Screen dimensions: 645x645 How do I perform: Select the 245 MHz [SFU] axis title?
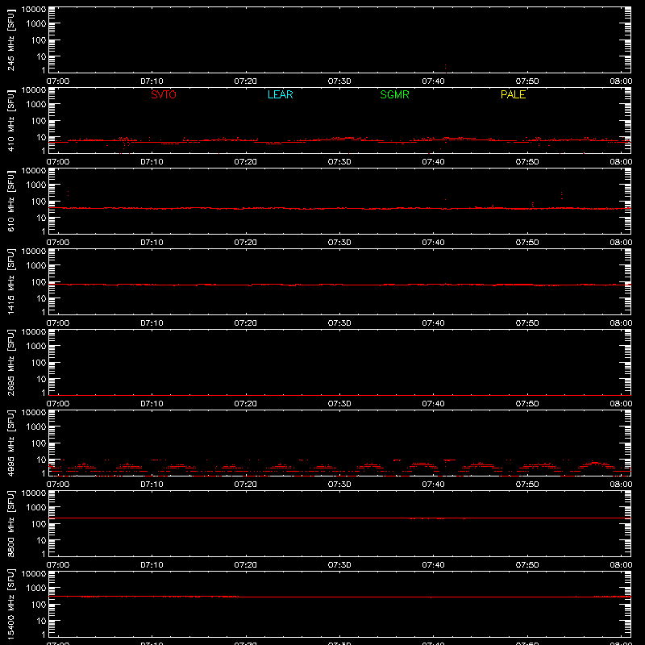[10, 40]
